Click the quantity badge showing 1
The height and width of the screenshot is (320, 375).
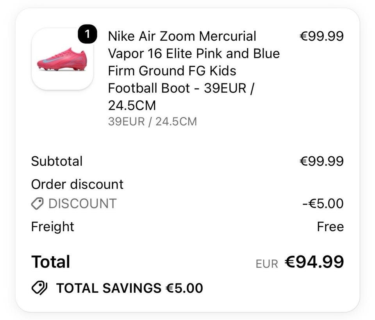[x=87, y=34]
